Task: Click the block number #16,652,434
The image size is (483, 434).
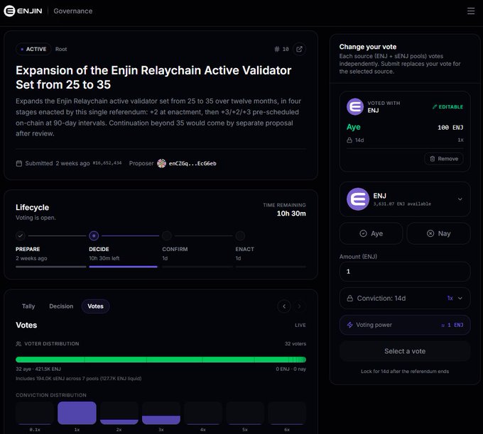Action: (107, 163)
